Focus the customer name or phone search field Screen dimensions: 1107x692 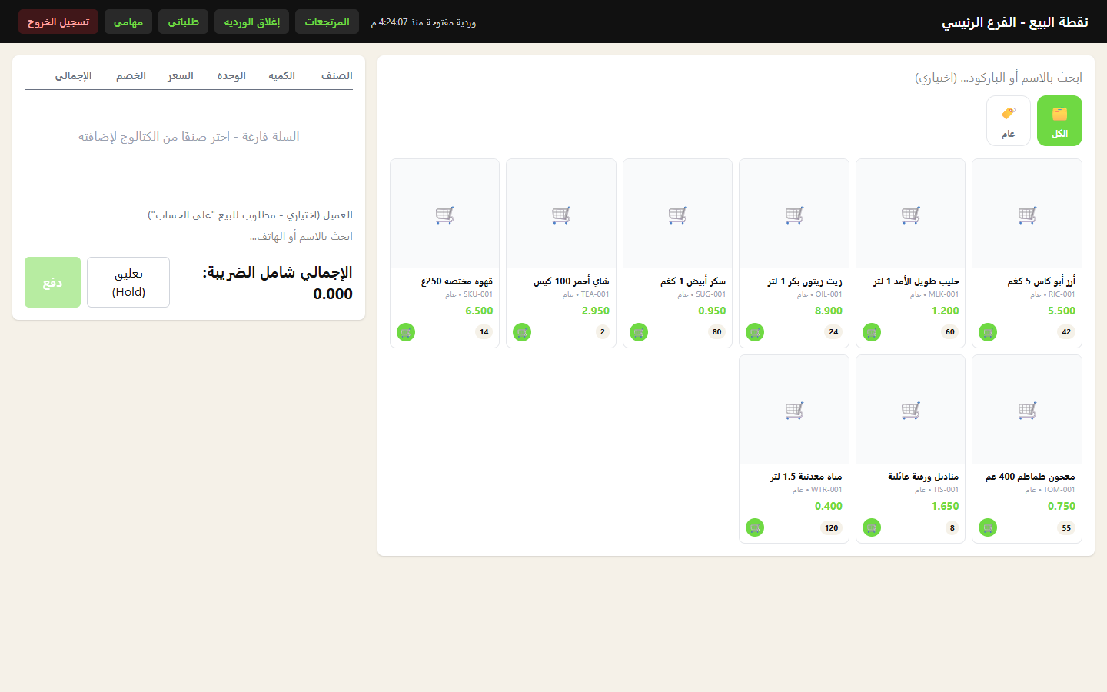click(188, 236)
